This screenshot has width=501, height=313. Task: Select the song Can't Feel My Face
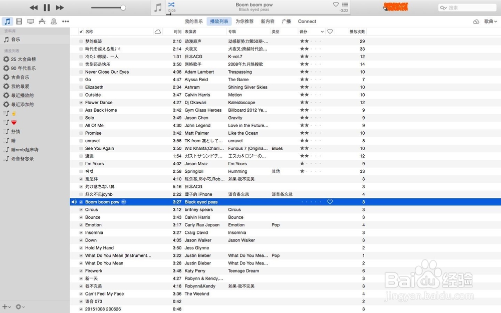(105, 294)
